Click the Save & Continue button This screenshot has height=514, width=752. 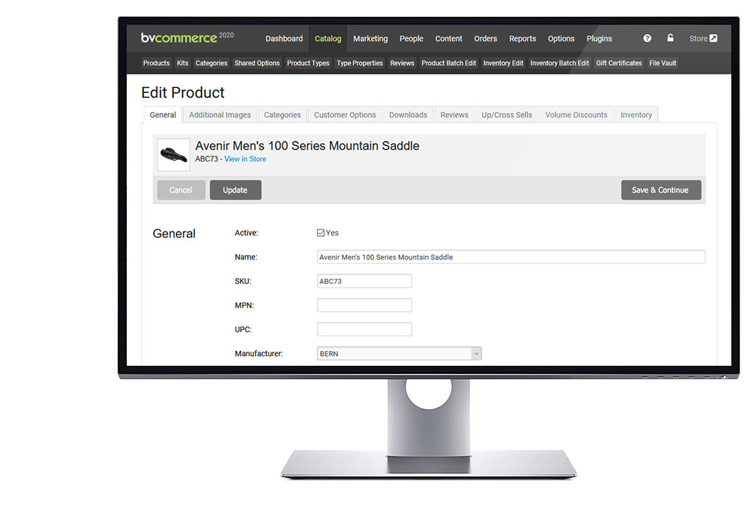pos(660,190)
